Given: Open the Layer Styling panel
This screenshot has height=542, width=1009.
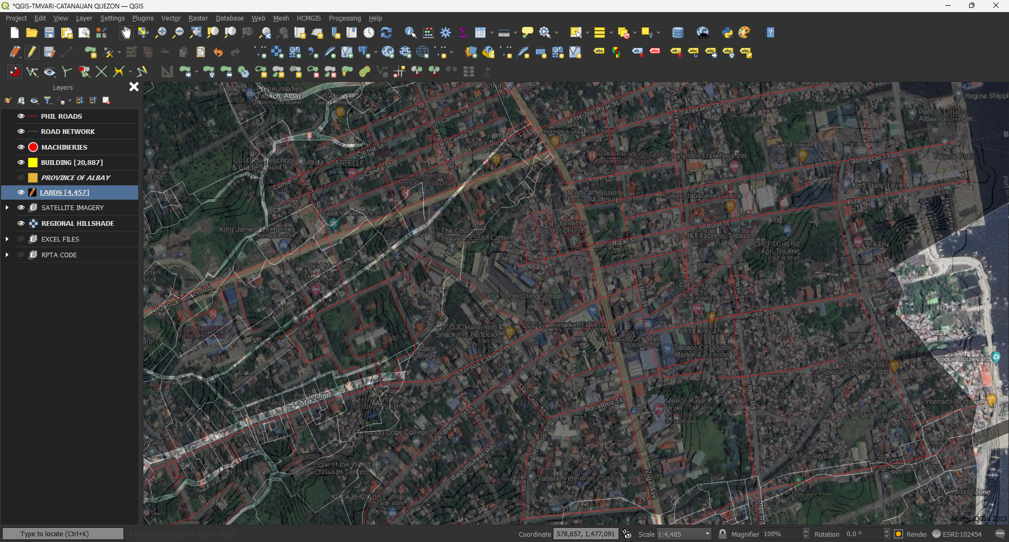Looking at the screenshot, I should pos(8,100).
